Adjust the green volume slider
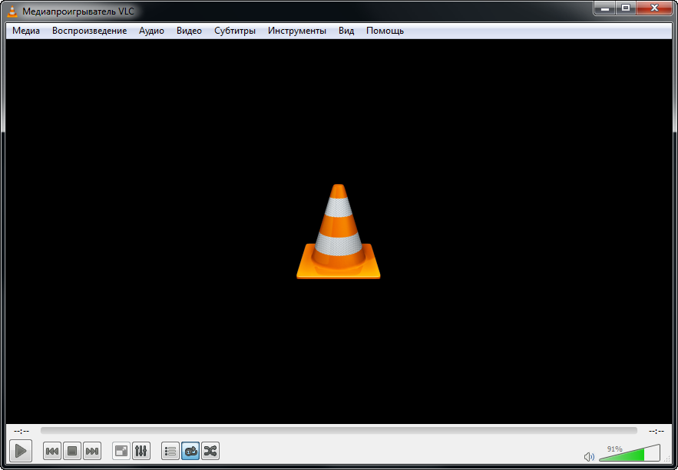This screenshot has height=470, width=678. click(x=630, y=452)
